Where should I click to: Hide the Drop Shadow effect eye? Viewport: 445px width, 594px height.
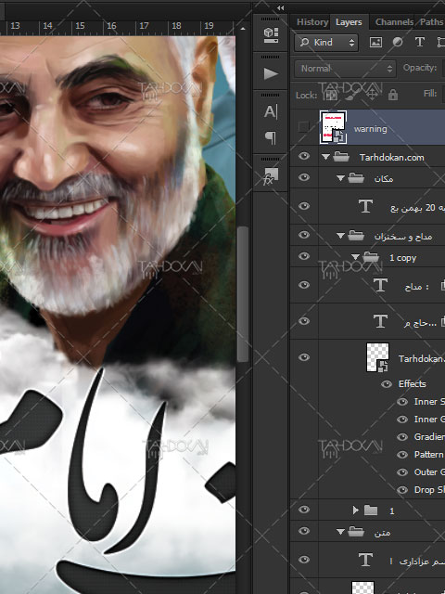tap(402, 490)
